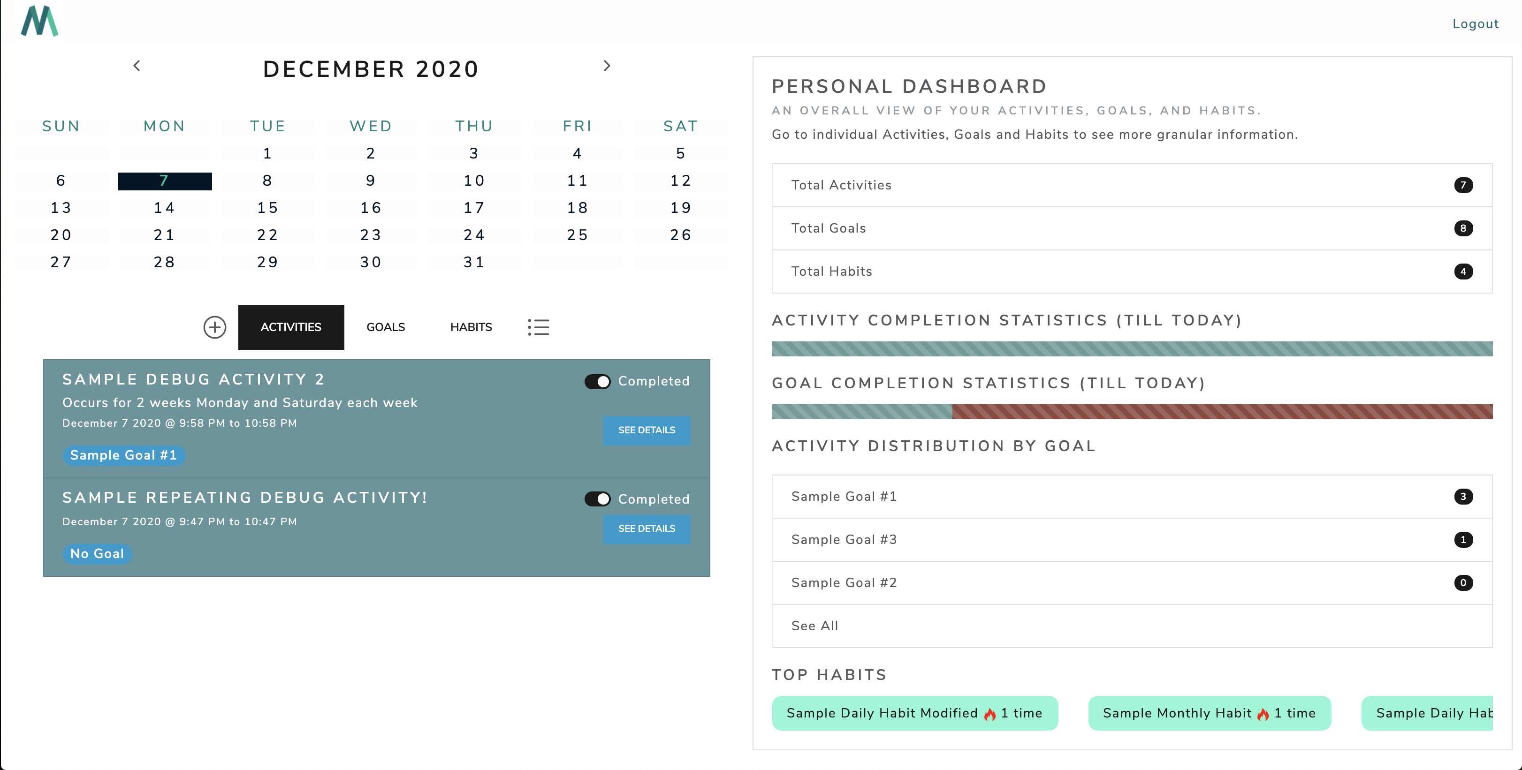Screen dimensions: 1522x770
Task: Select December 15 on the calendar
Action: click(267, 208)
